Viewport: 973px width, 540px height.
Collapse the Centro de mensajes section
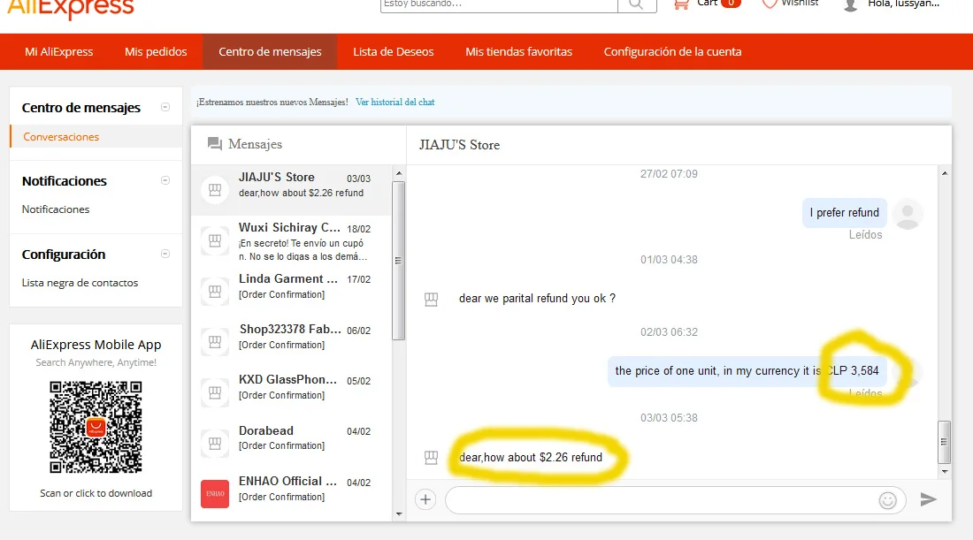point(165,107)
